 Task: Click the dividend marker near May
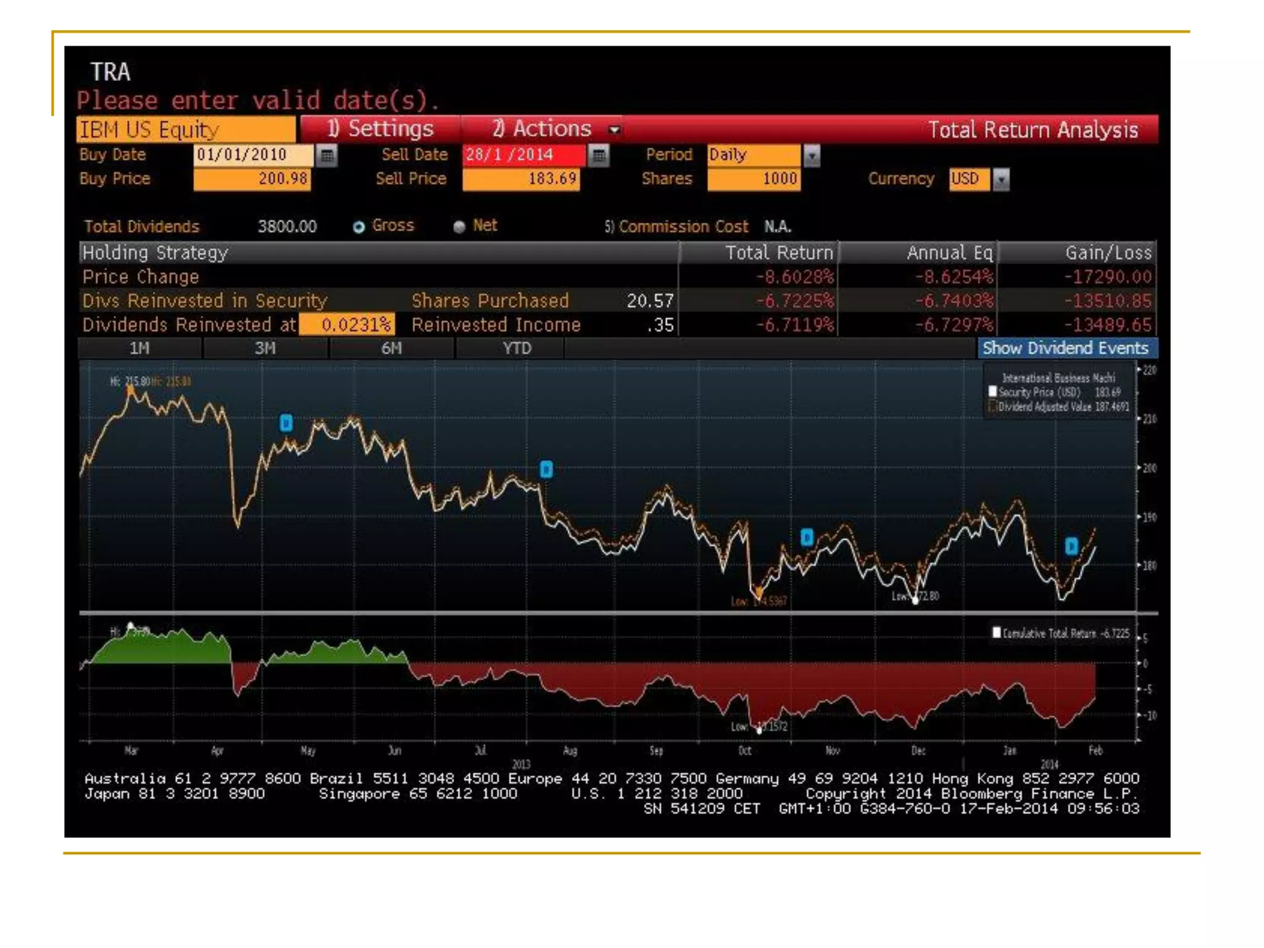[x=286, y=423]
